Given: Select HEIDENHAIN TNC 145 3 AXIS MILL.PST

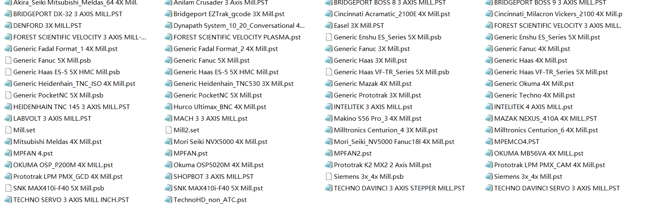Looking at the screenshot, I should tap(71, 107).
